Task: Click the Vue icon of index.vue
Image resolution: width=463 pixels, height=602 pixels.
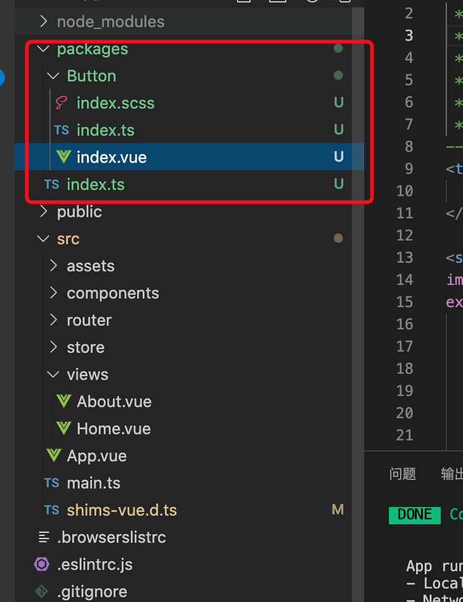Action: [x=64, y=157]
